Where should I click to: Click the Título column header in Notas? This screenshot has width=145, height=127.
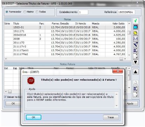tap(16, 24)
